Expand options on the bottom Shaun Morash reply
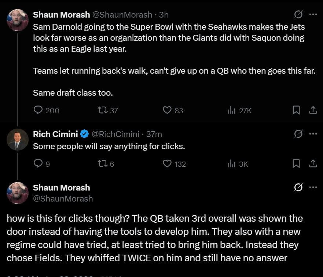Screen dimensions: 323x277 pos(313,187)
